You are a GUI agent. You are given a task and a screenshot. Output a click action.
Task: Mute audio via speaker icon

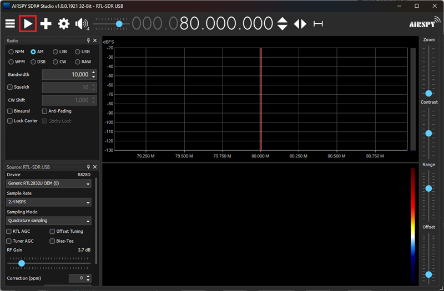pyautogui.click(x=82, y=24)
